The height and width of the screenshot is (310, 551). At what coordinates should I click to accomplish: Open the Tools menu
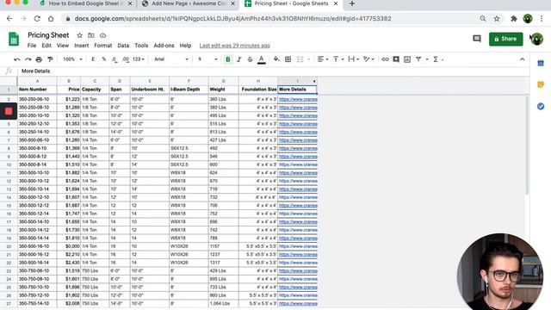point(141,46)
